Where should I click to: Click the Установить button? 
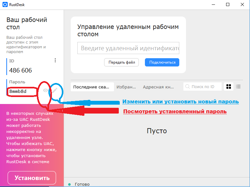(x=32, y=178)
